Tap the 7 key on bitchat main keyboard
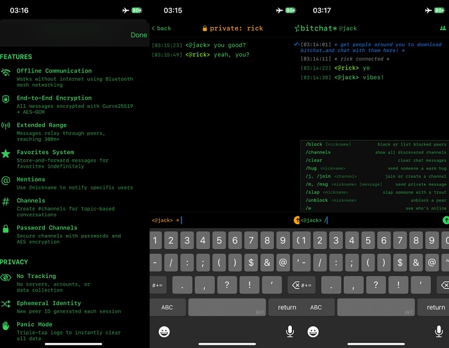The height and width of the screenshot is (348, 449). [x=400, y=240]
